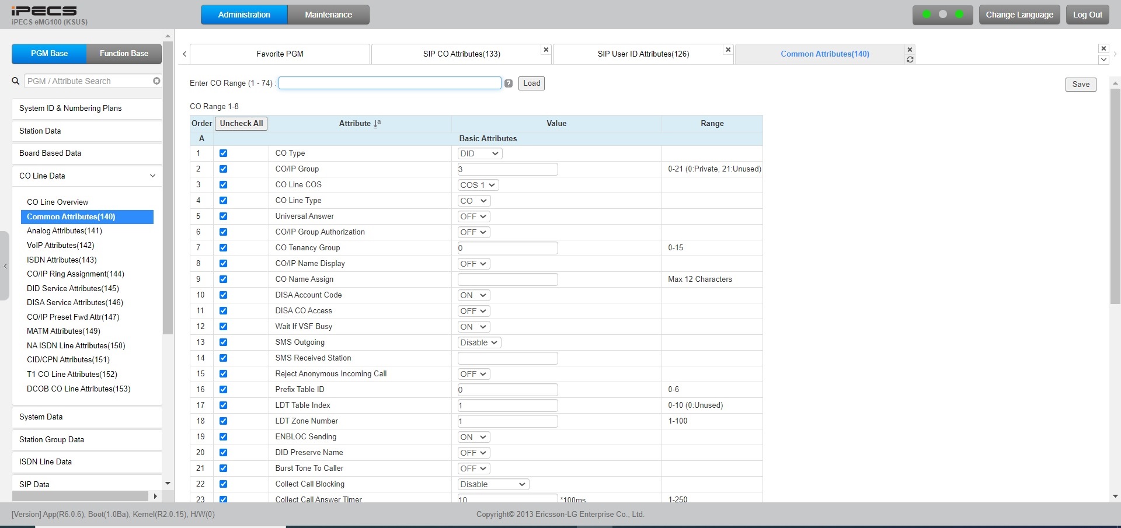
Task: Collapse the left sidebar panel handle
Action: [5, 266]
